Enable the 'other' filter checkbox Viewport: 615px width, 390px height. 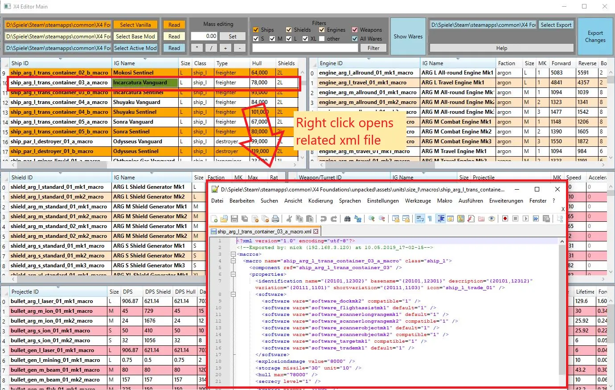322,39
